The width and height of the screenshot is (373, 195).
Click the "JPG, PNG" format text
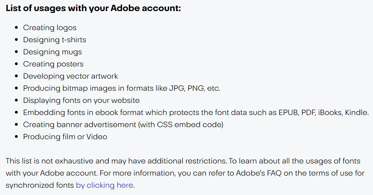pos(186,88)
